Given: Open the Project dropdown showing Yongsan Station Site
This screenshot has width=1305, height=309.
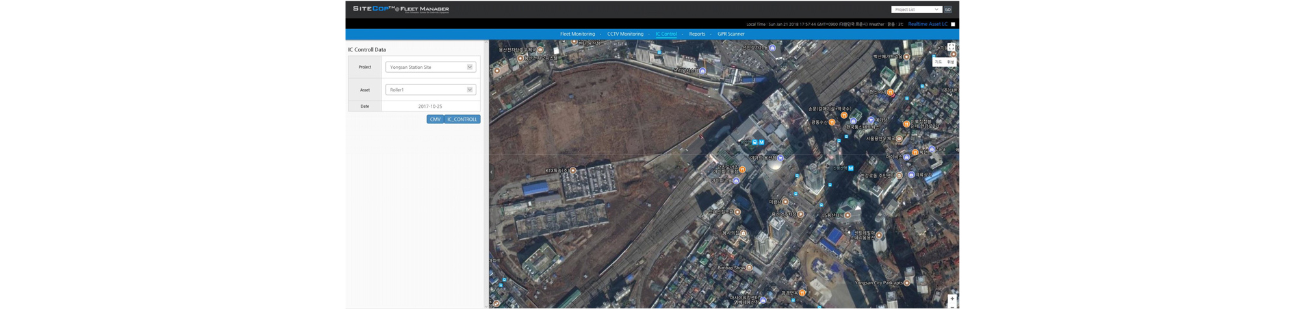Looking at the screenshot, I should (x=430, y=67).
